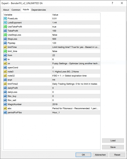Click the TakeProfit integer icon

tap(5, 31)
